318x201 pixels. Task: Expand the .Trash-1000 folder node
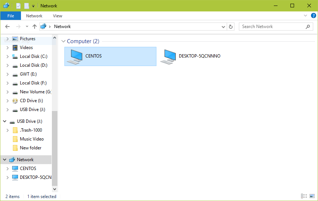(7, 130)
